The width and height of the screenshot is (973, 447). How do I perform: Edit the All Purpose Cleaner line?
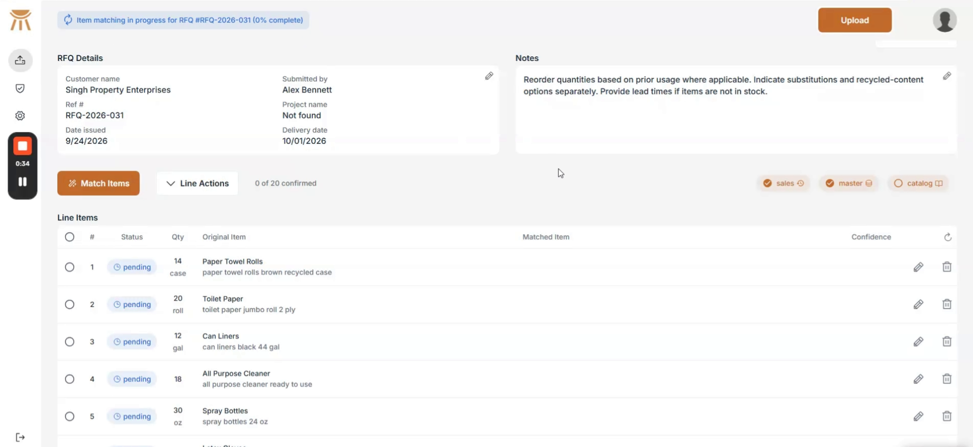tap(918, 379)
